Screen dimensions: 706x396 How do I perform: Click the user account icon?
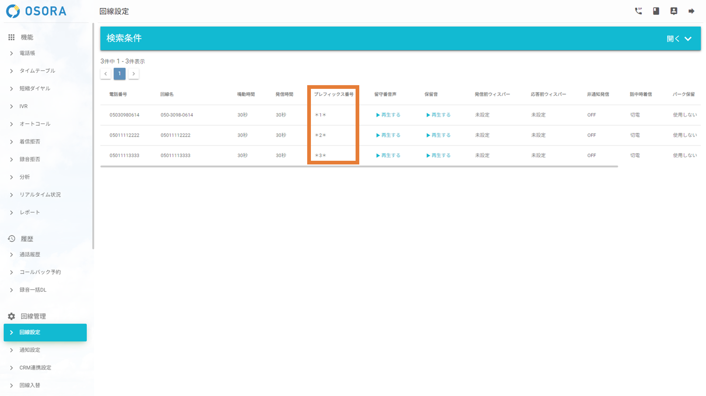tap(674, 11)
